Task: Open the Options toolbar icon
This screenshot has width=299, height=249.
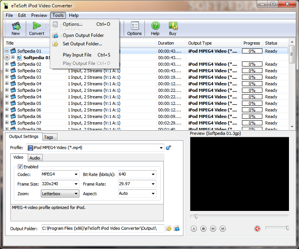Action: [x=134, y=28]
